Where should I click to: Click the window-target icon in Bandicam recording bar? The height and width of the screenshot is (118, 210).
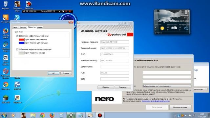[24, 11]
